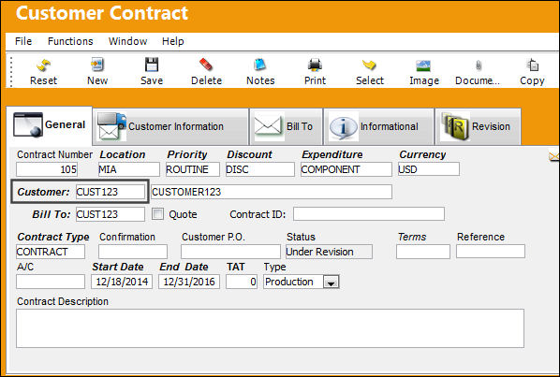Open the Bill To tab

tap(286, 126)
